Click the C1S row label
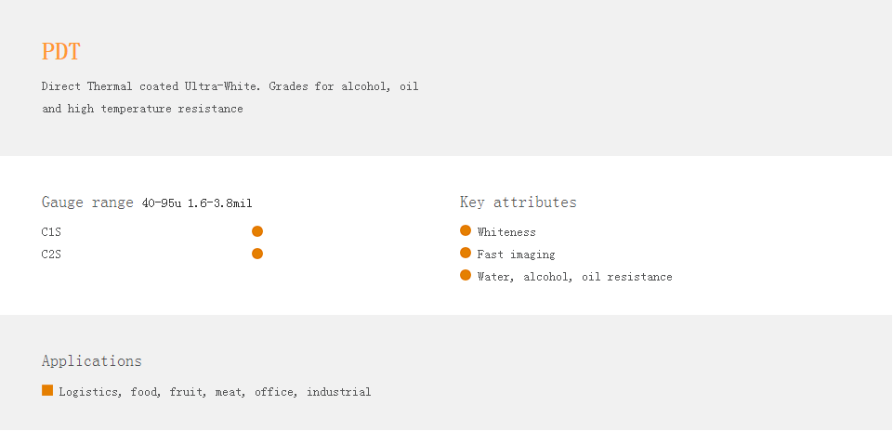 pyautogui.click(x=51, y=231)
